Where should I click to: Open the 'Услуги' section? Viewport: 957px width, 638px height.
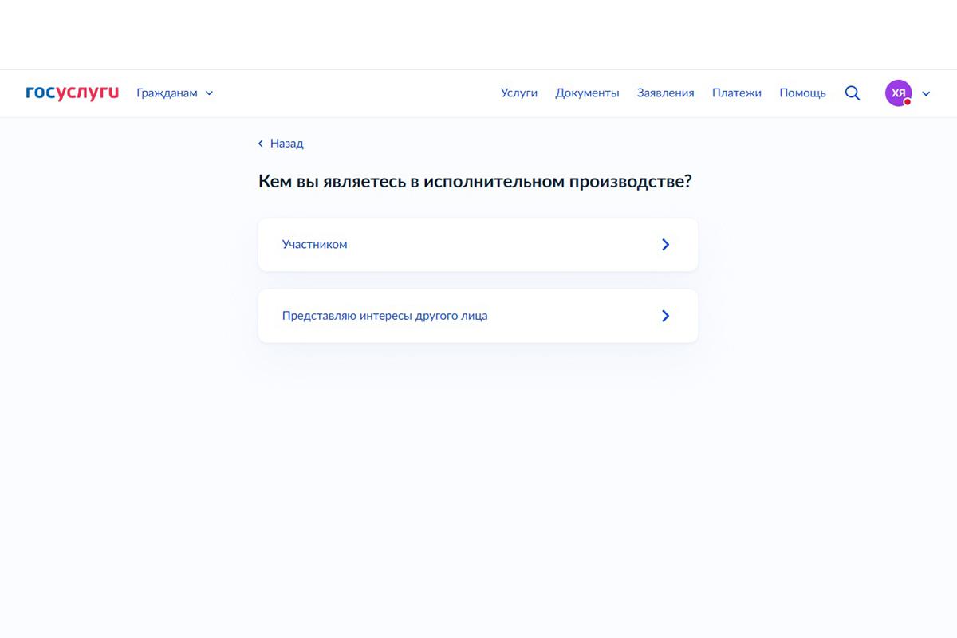tap(518, 93)
